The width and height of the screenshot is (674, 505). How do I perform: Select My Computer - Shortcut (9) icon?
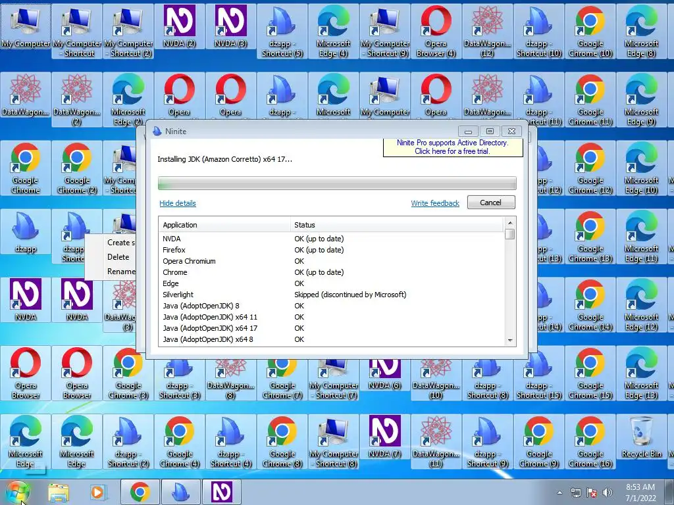[x=384, y=32]
